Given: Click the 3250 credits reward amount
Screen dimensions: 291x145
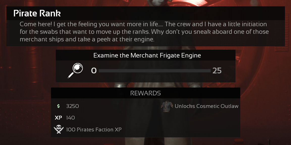Looking at the screenshot, I should pos(72,106).
